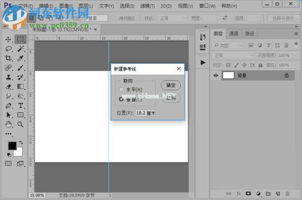Open the extra tools ellipsis menu
Image resolution: width=302 pixels, height=200 pixels.
tap(8, 134)
